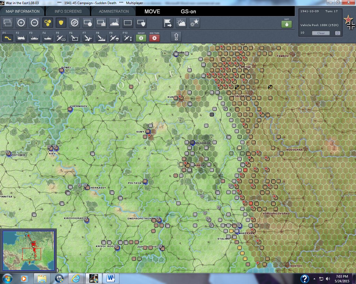356x284 pixels.
Task: Select F6 bomb unit mode
Action: [x=74, y=37]
